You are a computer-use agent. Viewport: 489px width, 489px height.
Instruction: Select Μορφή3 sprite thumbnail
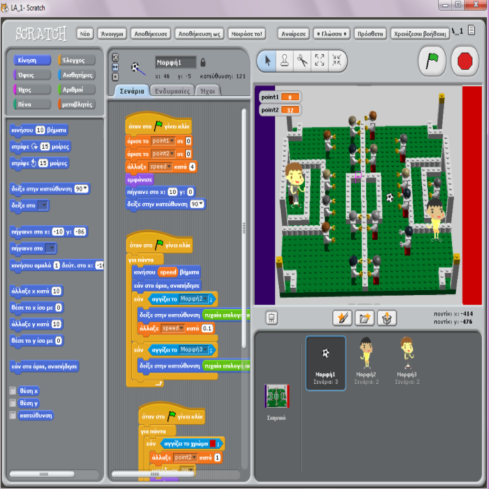coord(407,361)
